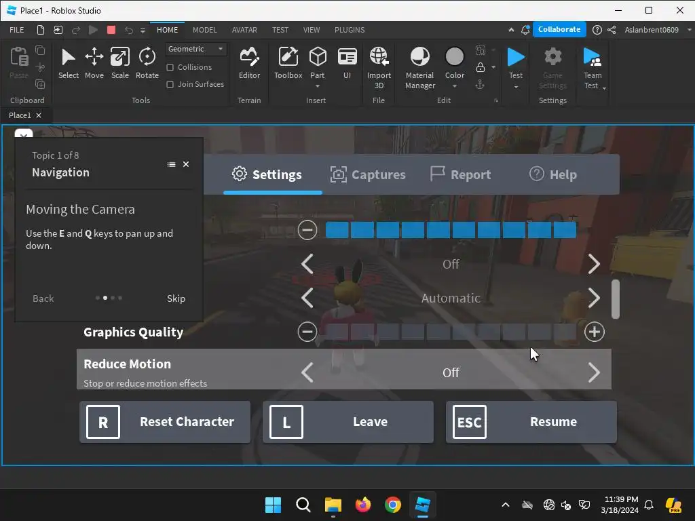The image size is (695, 521).
Task: Switch to the VIEW tab
Action: 311,30
